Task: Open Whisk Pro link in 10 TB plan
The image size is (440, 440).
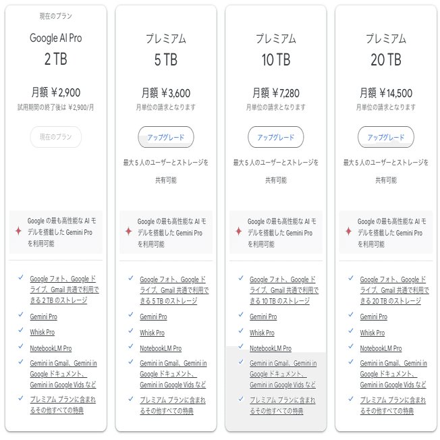Action: point(262,333)
